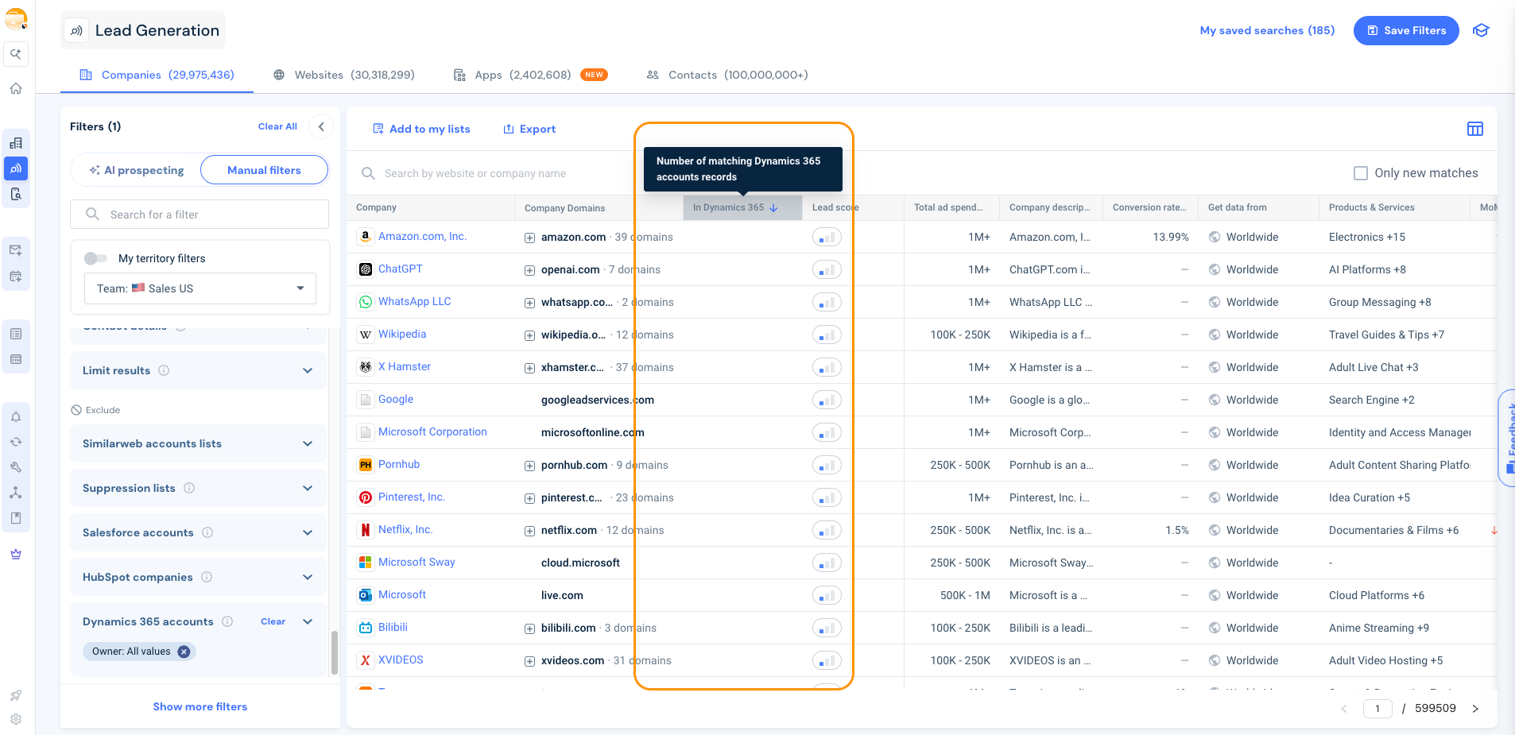
Task: Expand netflix.com domains with the plus icon
Action: tap(529, 531)
